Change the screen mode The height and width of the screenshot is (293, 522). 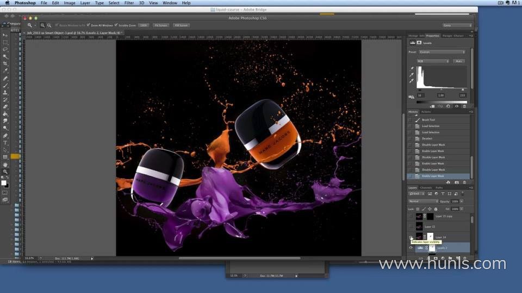[5, 200]
